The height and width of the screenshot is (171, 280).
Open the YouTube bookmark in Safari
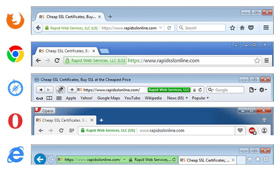tap(132, 98)
